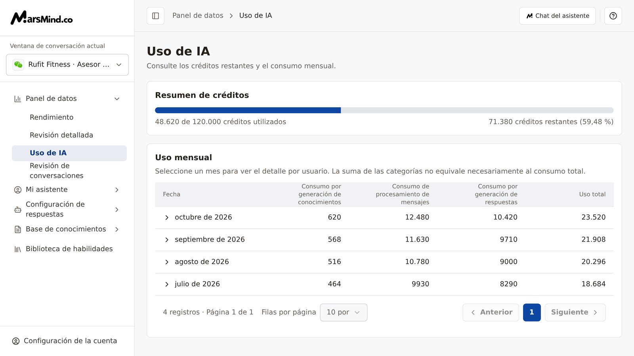This screenshot has width=634, height=356.
Task: Toggle the sidebar panel icon
Action: tap(155, 16)
